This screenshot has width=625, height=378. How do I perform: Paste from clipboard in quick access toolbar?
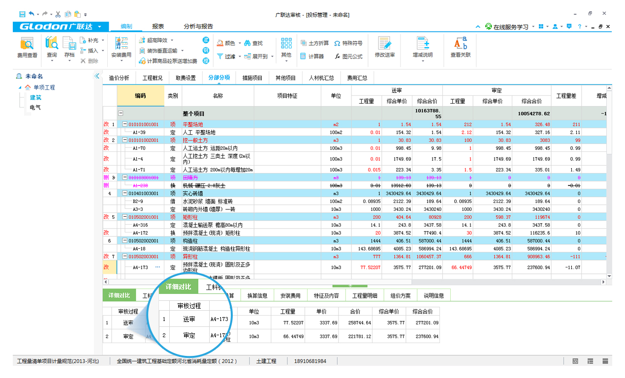coord(77,14)
